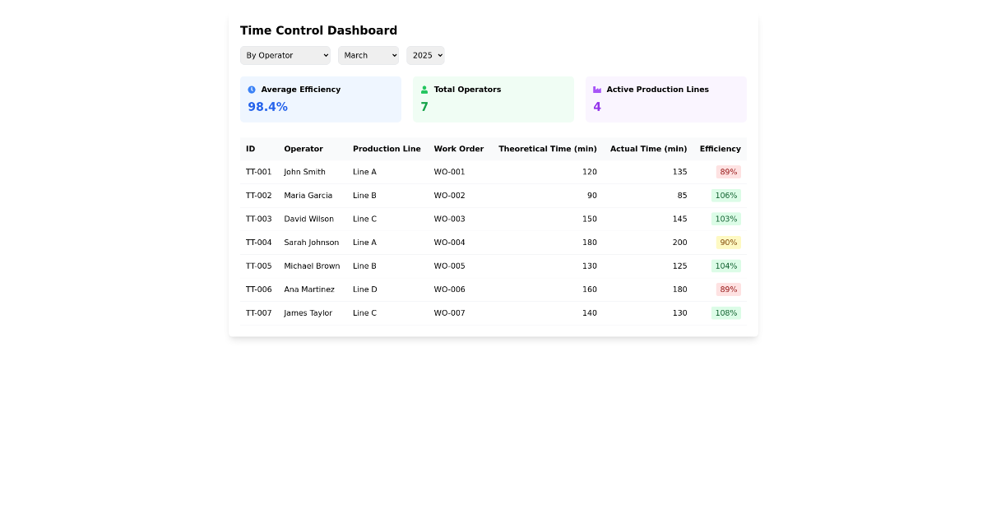Open the By Operator filter dropdown

(285, 55)
